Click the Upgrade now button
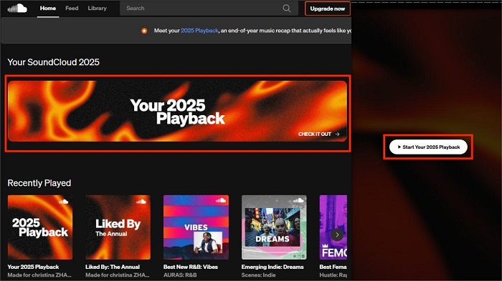This screenshot has width=502, height=281. pos(328,9)
